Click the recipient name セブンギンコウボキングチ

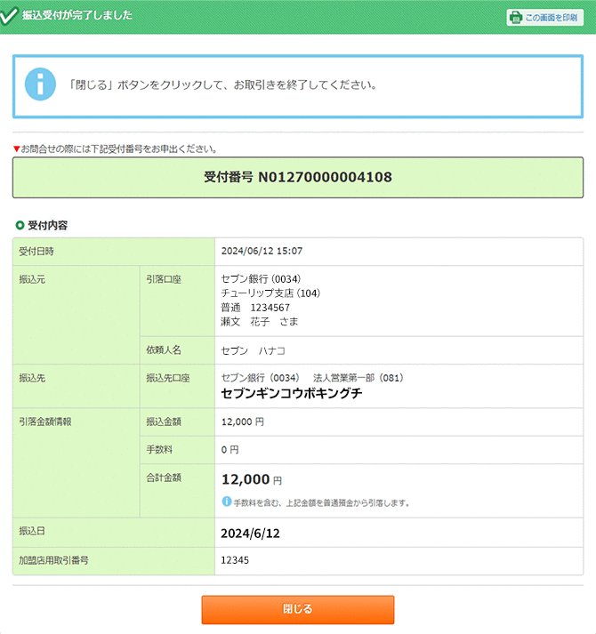pos(291,393)
